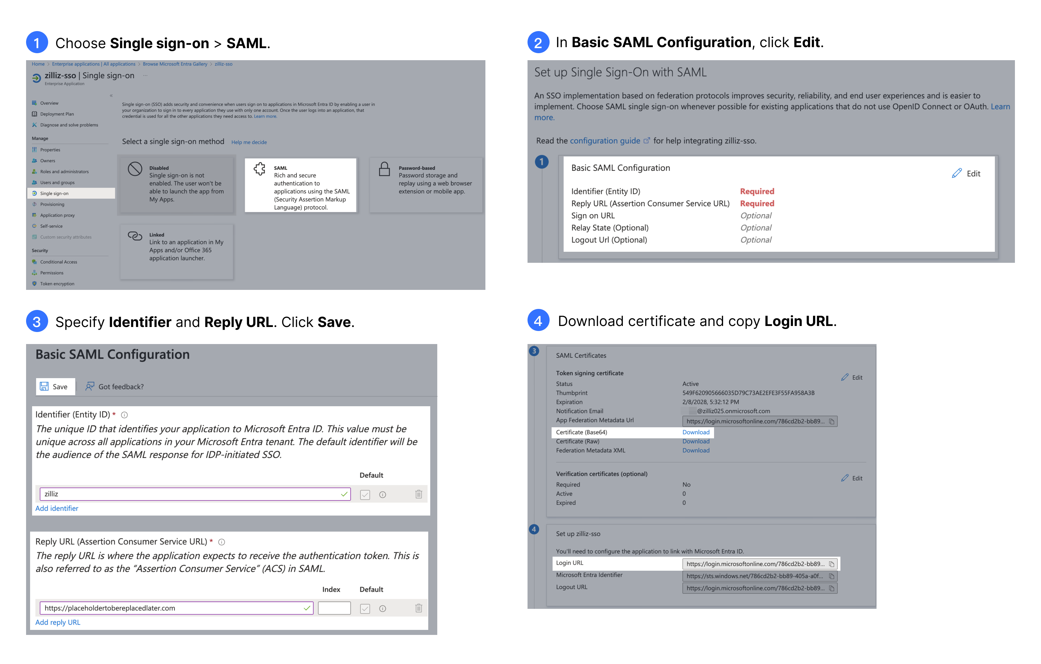Click the zilliz-sso breadcrumb
Viewport: 1041px width, 664px height.
(224, 64)
